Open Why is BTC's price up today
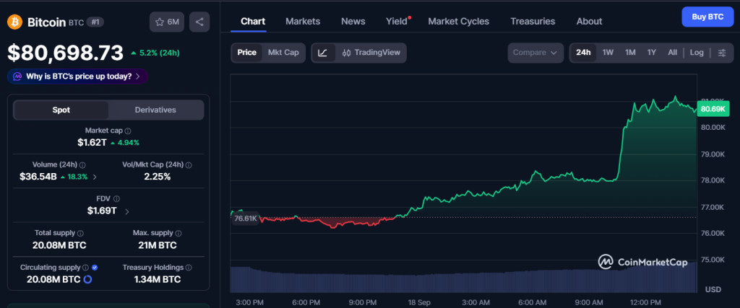 [x=77, y=76]
